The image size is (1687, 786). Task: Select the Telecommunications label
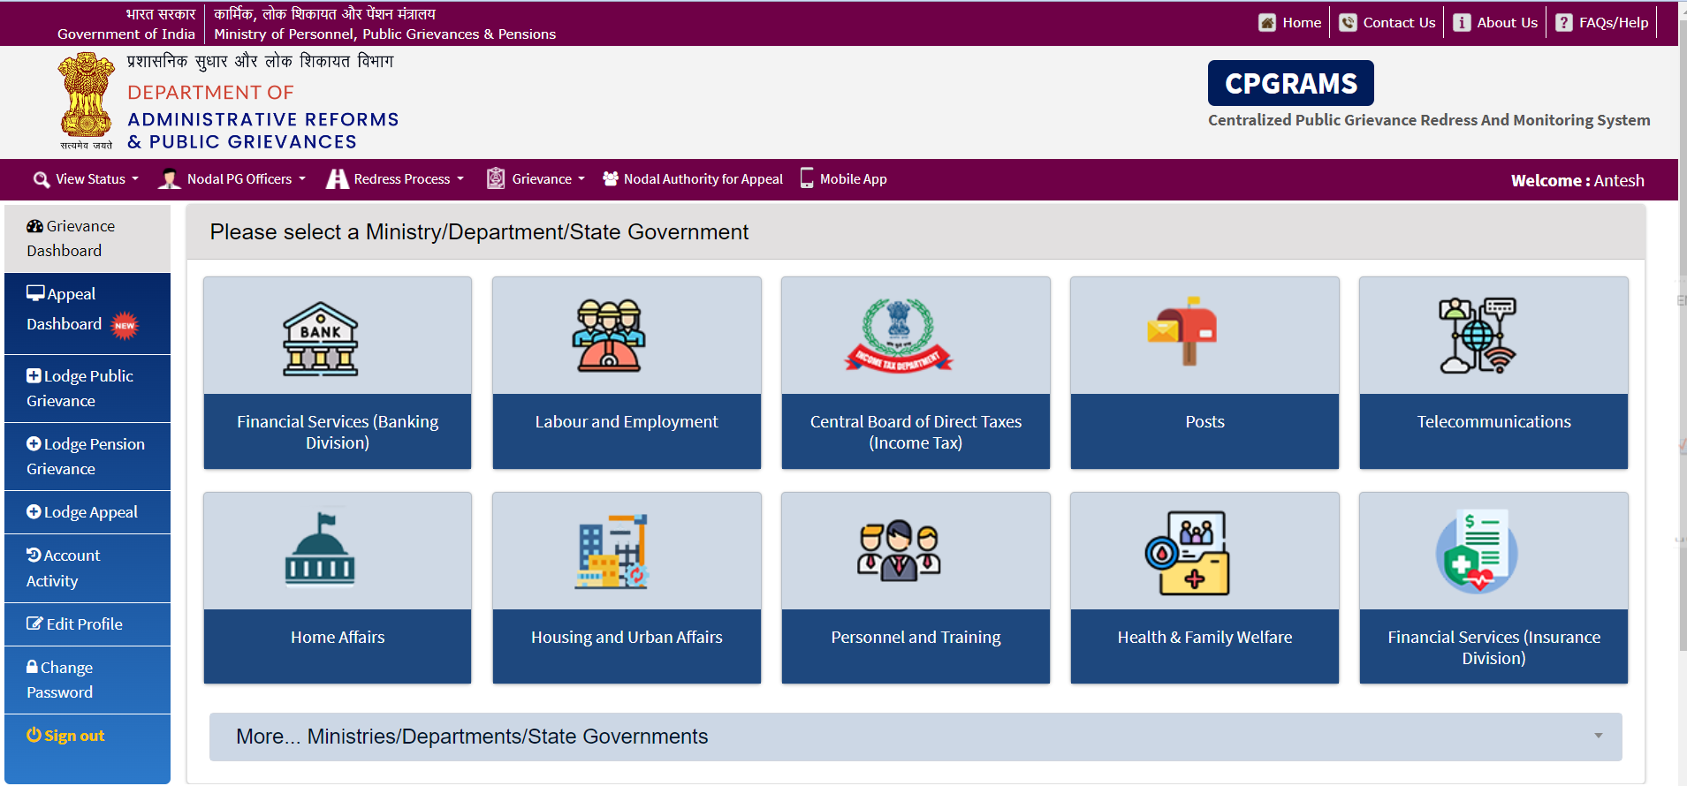point(1493,422)
